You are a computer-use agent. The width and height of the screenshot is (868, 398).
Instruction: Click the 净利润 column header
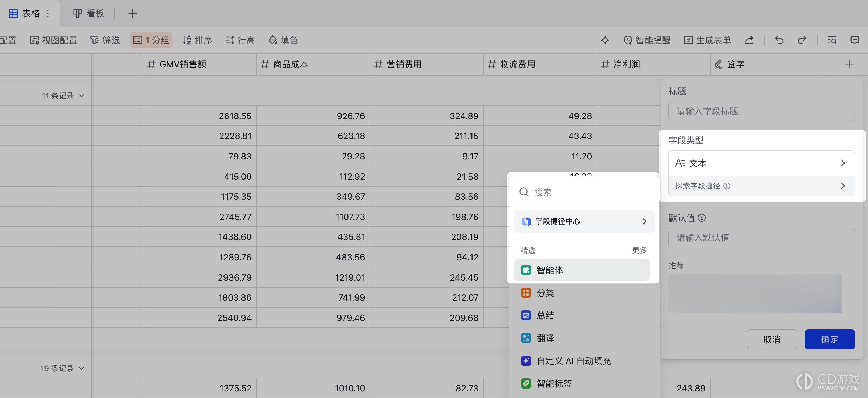[x=654, y=64]
